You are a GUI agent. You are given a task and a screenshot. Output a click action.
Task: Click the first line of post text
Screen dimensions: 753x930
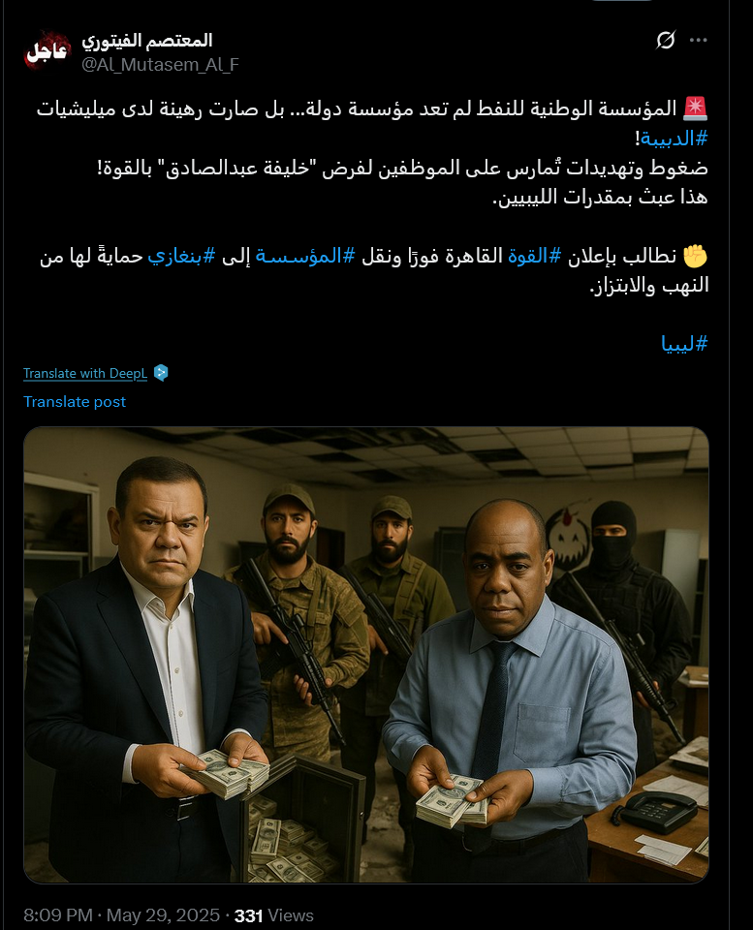click(x=357, y=109)
